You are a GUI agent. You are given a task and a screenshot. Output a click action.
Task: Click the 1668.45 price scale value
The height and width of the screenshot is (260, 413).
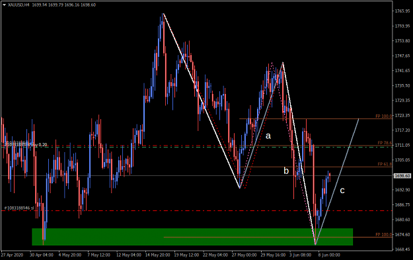[402, 249]
